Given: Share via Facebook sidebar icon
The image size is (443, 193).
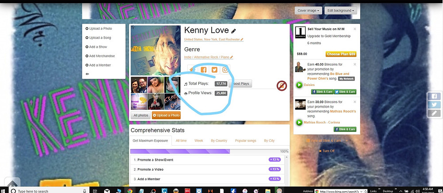Looking at the screenshot, I should (x=434, y=96).
